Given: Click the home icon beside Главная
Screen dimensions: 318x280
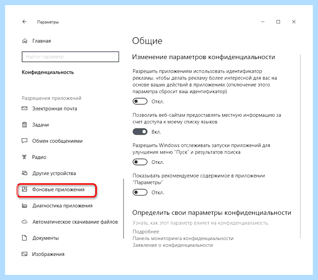Looking at the screenshot, I should tap(25, 41).
